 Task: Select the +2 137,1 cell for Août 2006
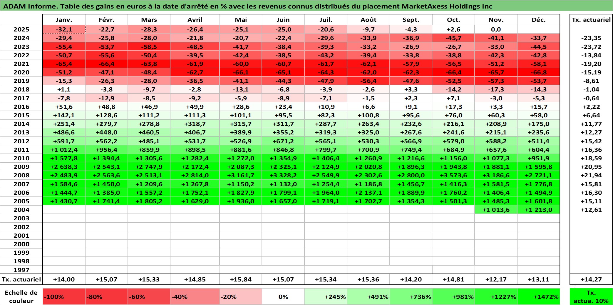368,193
